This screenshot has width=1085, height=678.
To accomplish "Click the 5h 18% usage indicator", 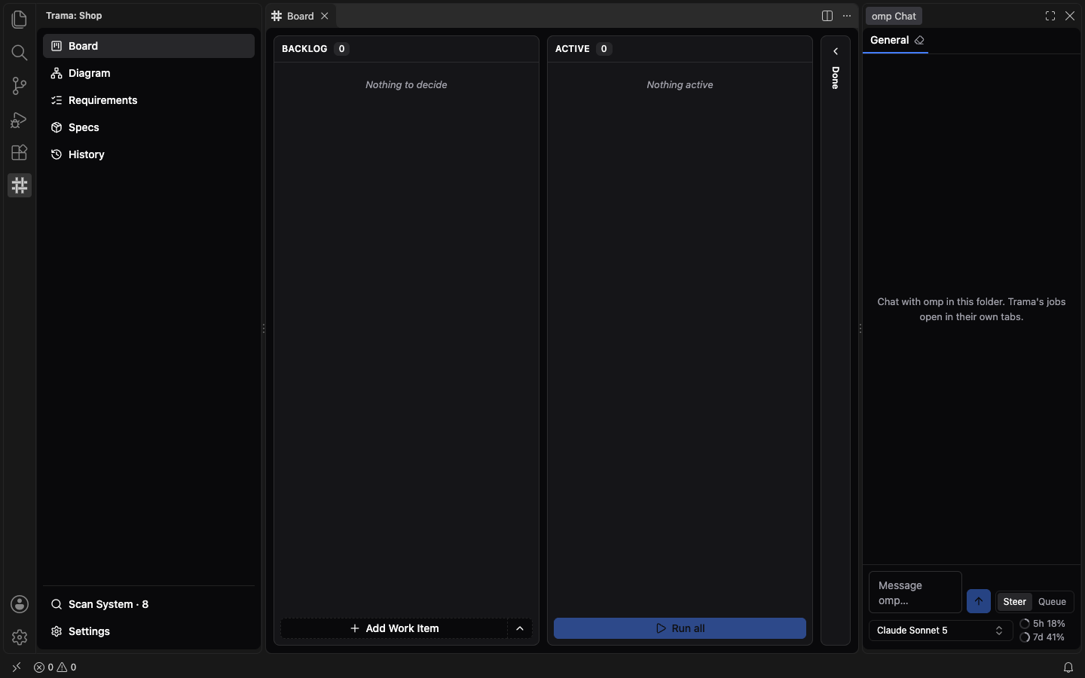I will click(1043, 624).
